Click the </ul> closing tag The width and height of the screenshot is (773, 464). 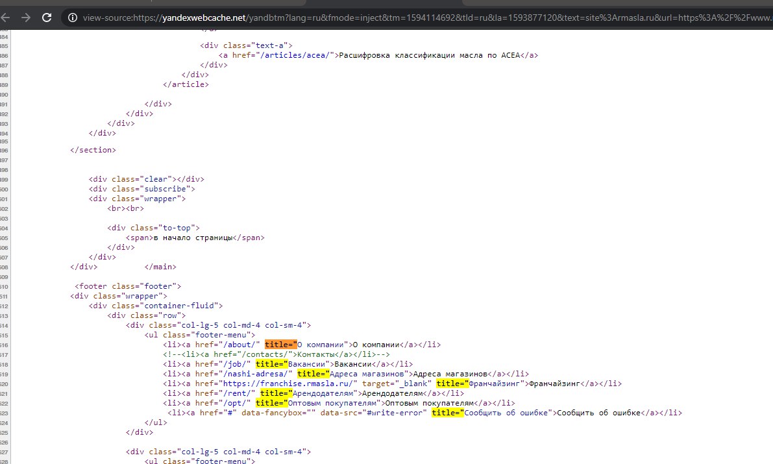tap(156, 422)
